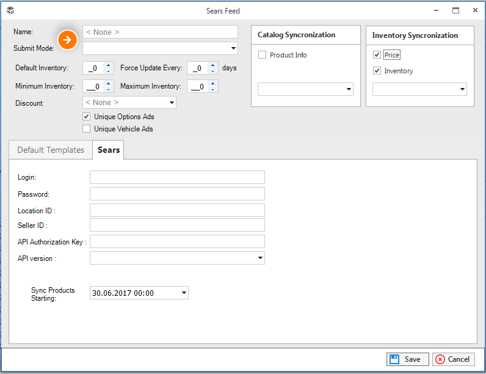The image size is (486, 374).
Task: Uncheck the Inventory synchronization checkbox
Action: click(x=377, y=71)
